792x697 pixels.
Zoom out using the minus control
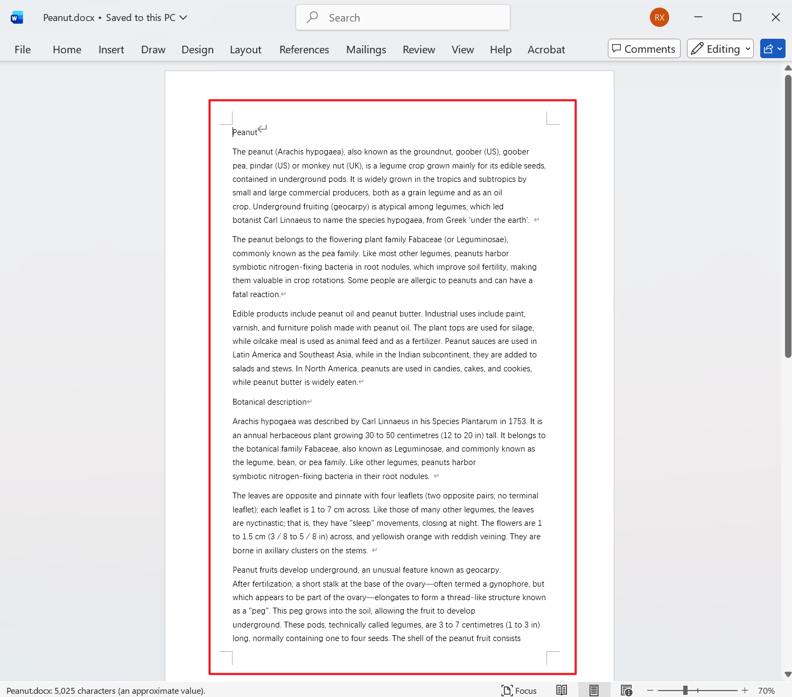pos(650,690)
